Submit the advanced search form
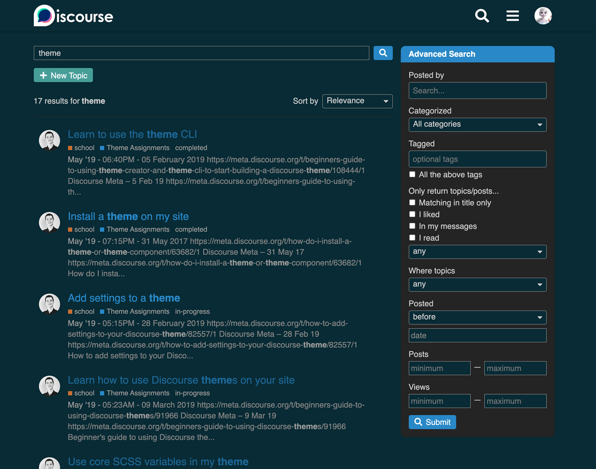596x469 pixels. [x=432, y=422]
